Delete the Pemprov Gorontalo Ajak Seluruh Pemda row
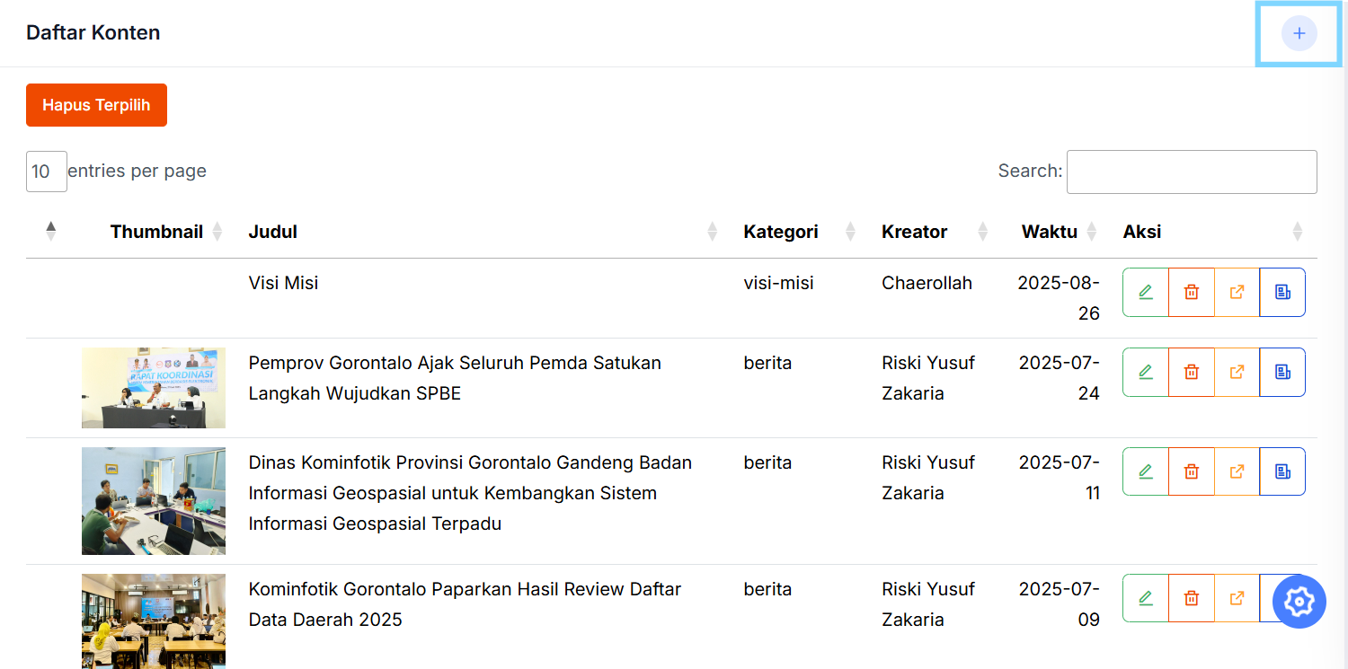Image resolution: width=1348 pixels, height=669 pixels. click(x=1192, y=372)
